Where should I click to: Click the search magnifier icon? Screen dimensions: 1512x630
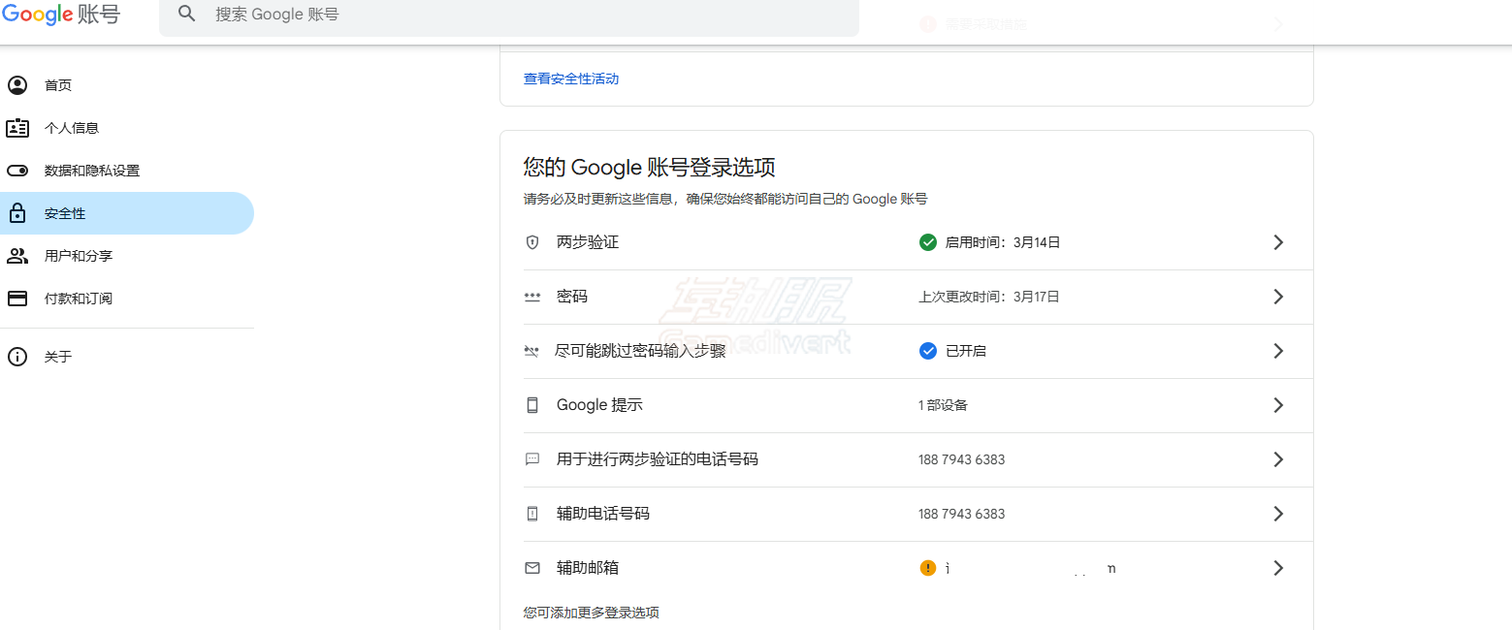[x=187, y=14]
